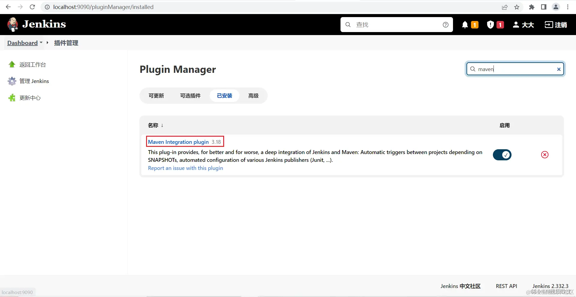Click the magnifier icon in plugin filter
Image resolution: width=576 pixels, height=297 pixels.
tap(473, 69)
